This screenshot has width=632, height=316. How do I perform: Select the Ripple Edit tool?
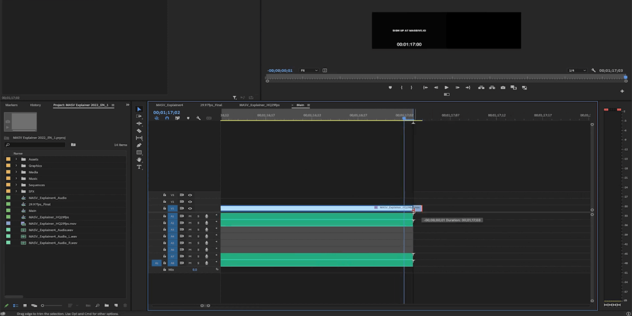(139, 123)
